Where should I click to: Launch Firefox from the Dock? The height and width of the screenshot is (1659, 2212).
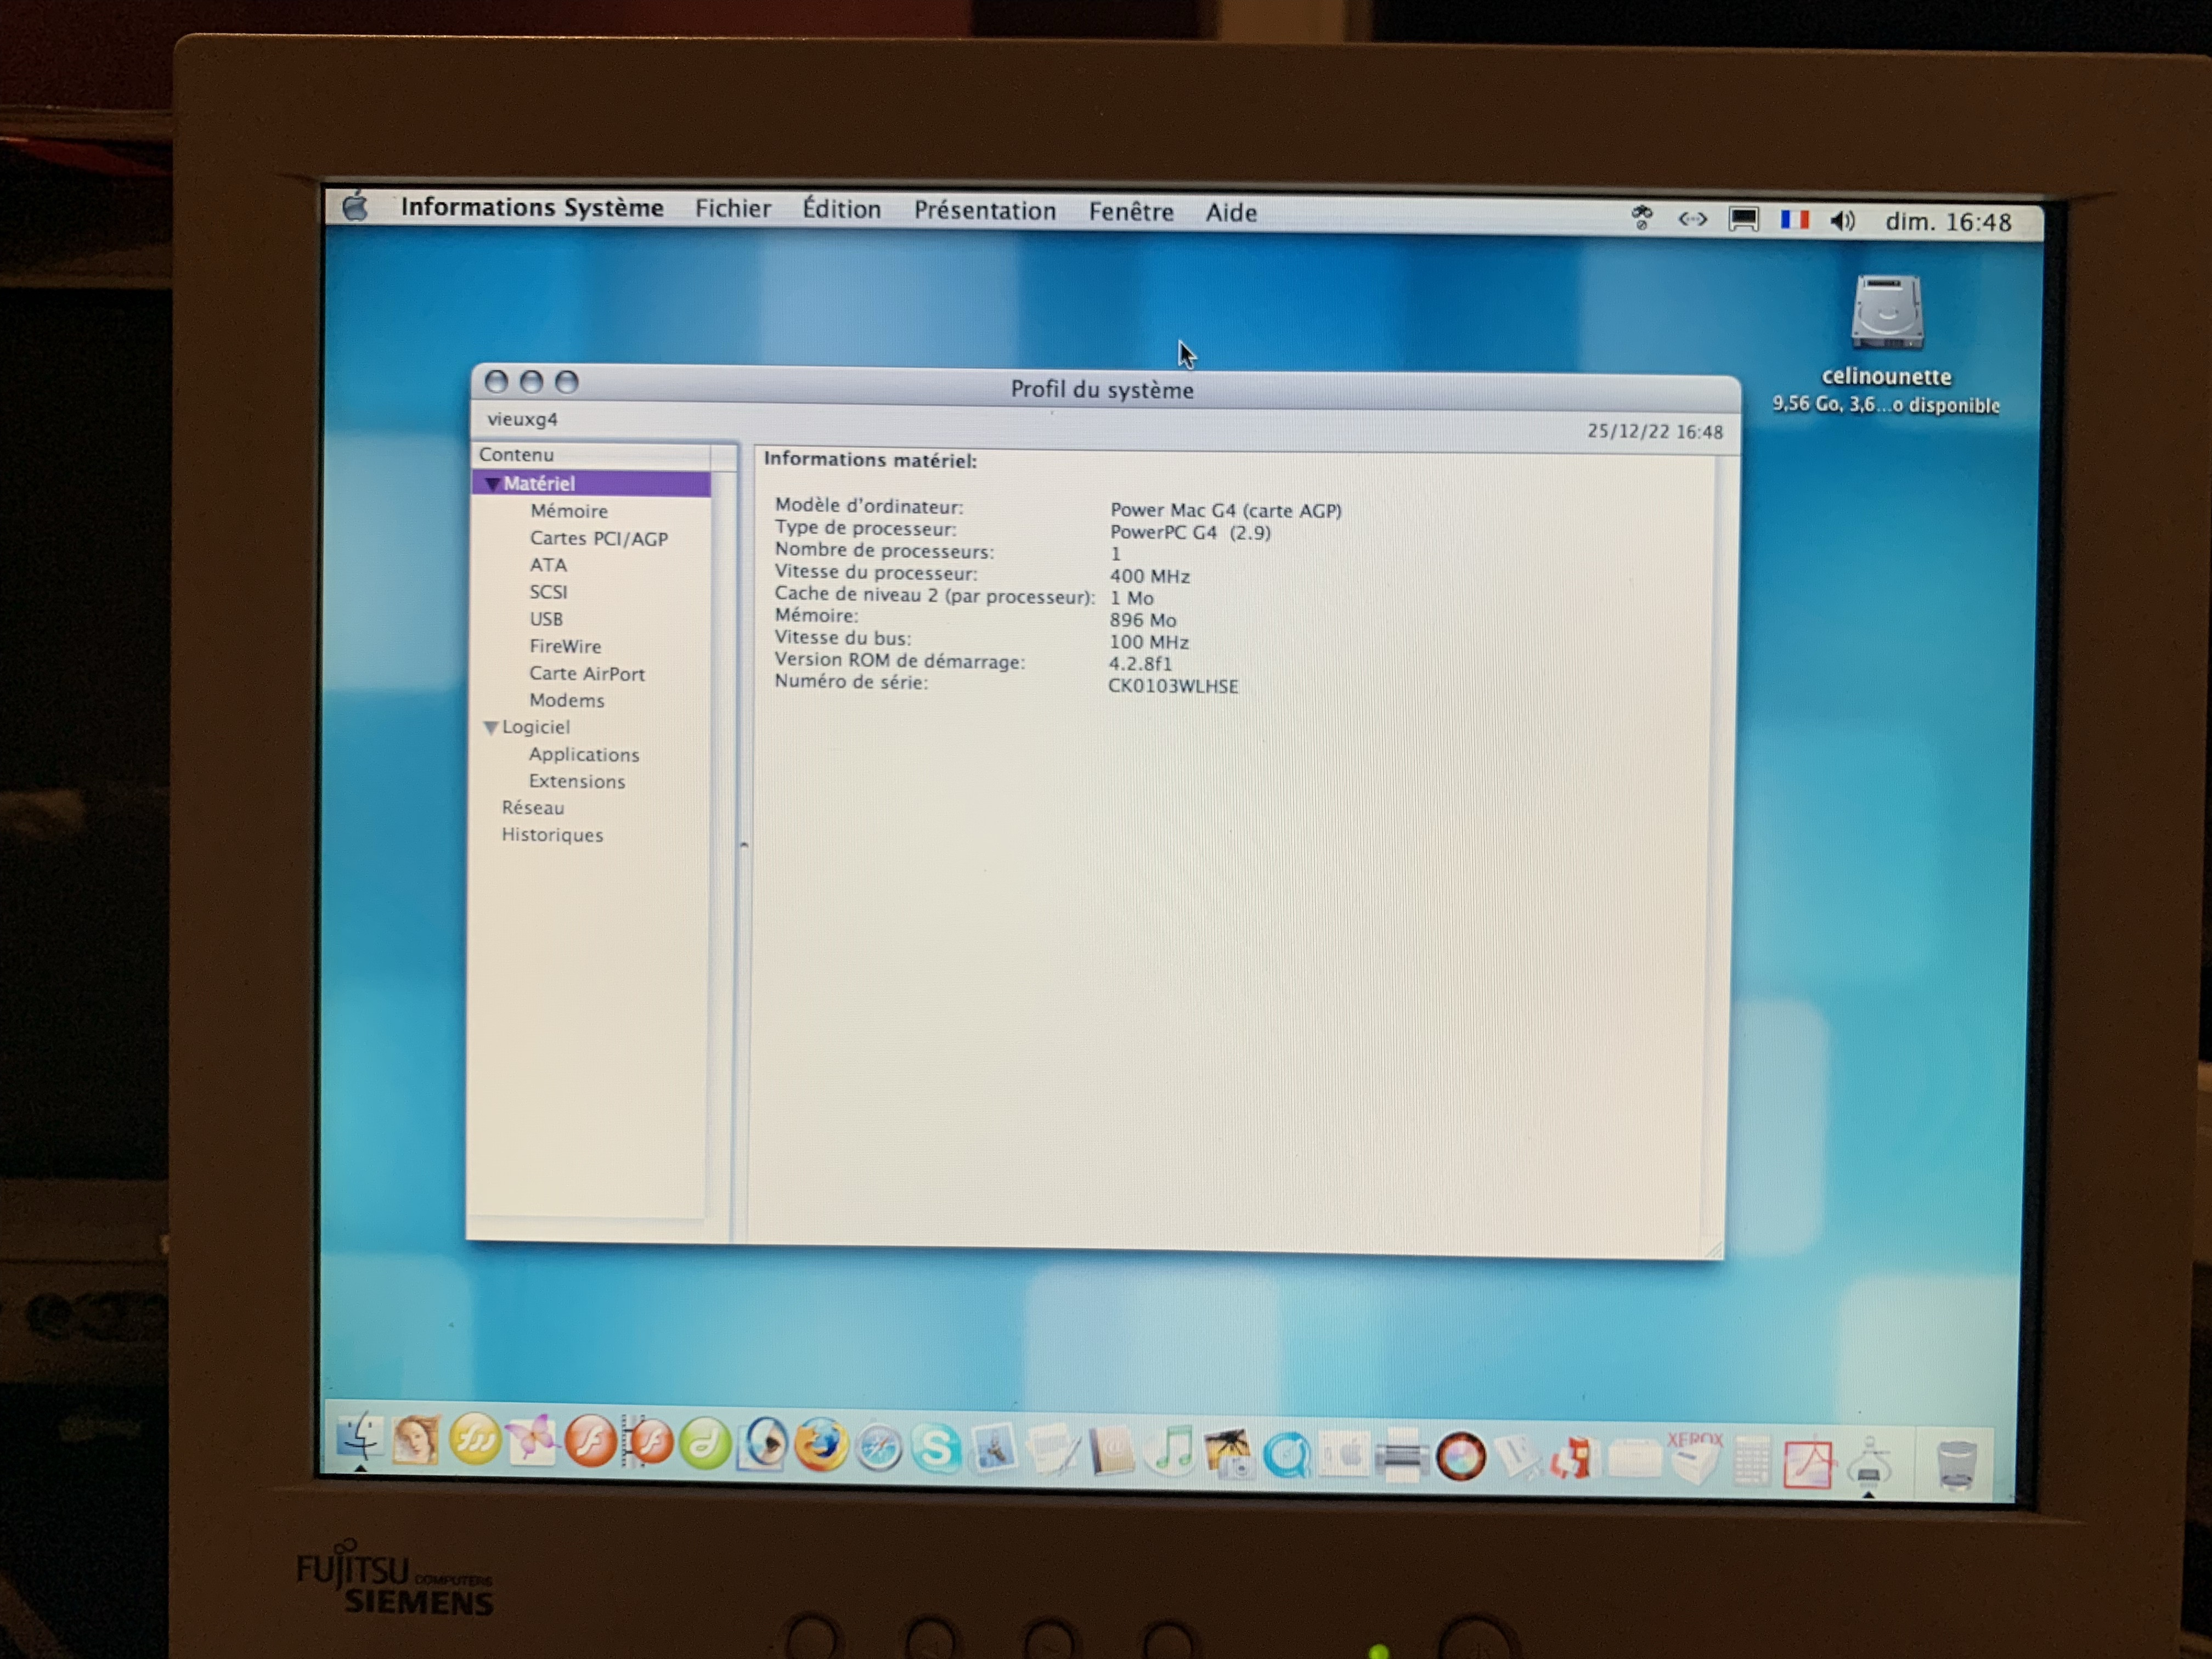point(821,1446)
